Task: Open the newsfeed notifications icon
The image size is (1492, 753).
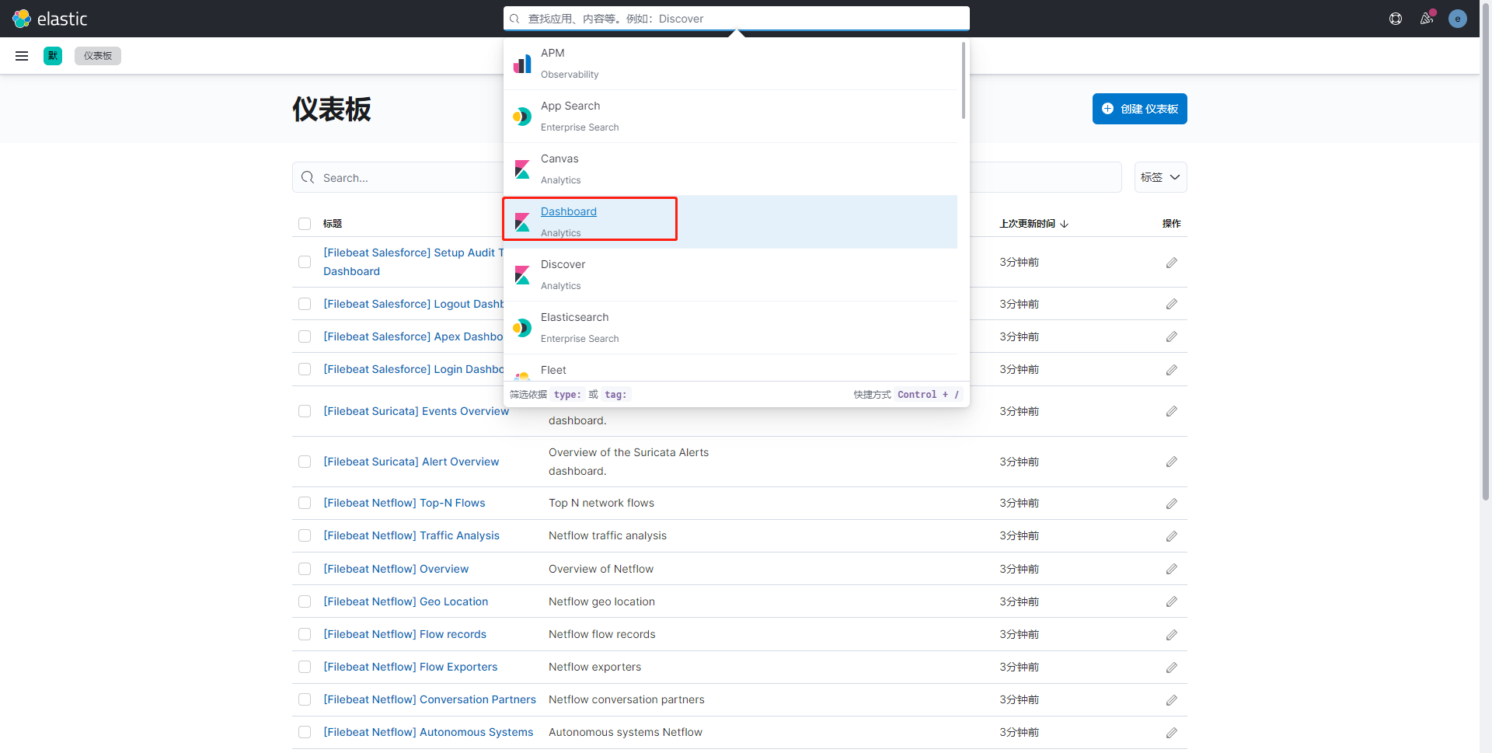Action: [1427, 19]
